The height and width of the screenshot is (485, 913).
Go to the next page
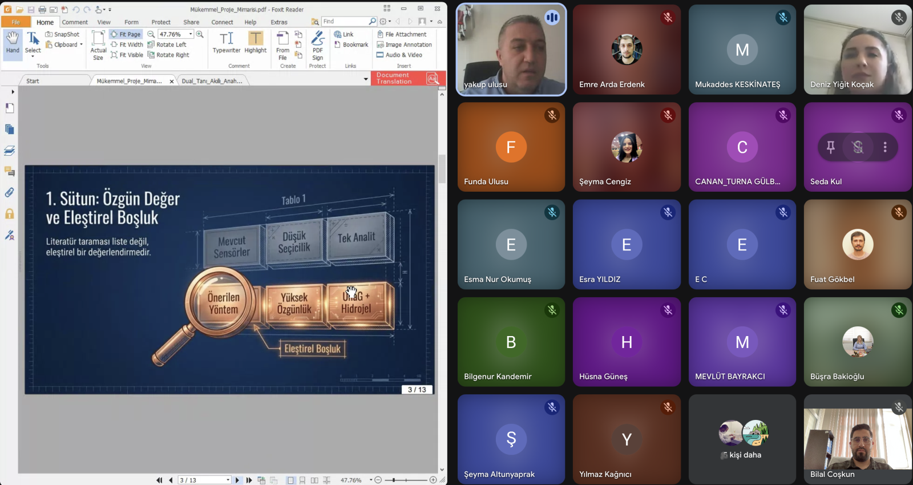coord(237,480)
